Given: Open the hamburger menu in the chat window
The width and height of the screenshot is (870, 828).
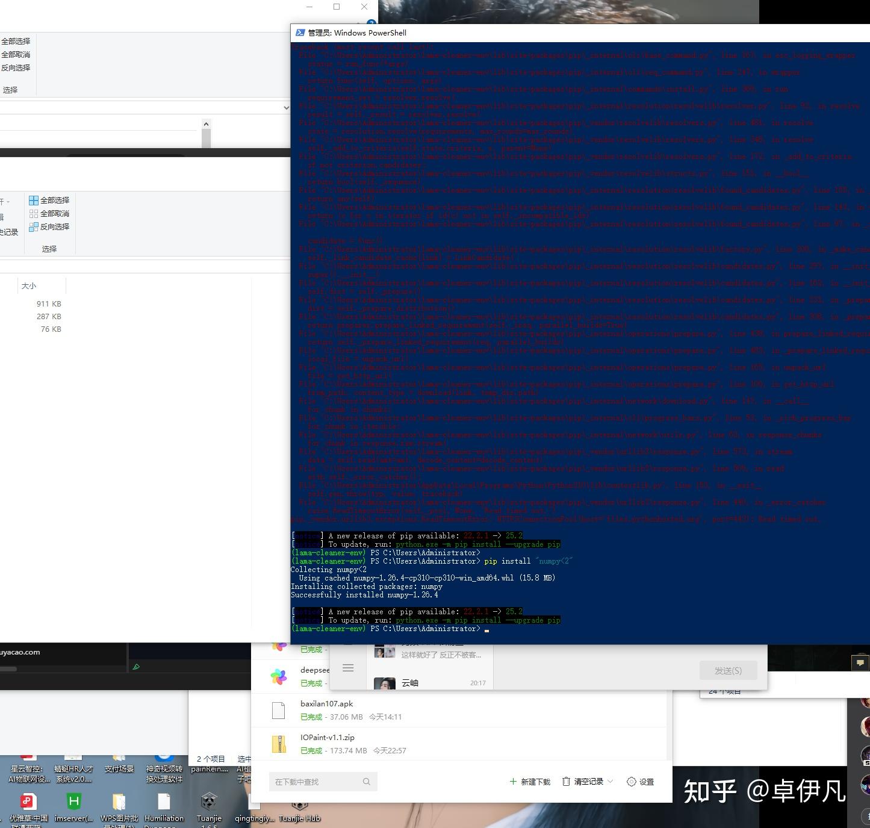Looking at the screenshot, I should [x=348, y=668].
